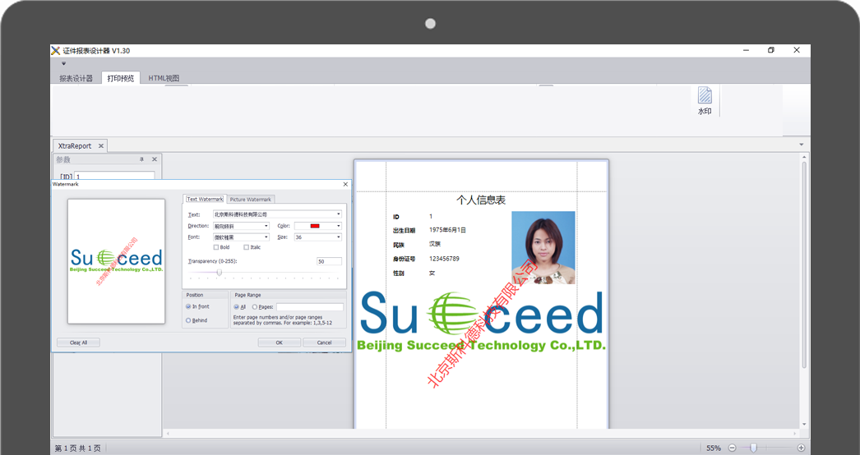Open the watermark Text combo box

point(278,214)
